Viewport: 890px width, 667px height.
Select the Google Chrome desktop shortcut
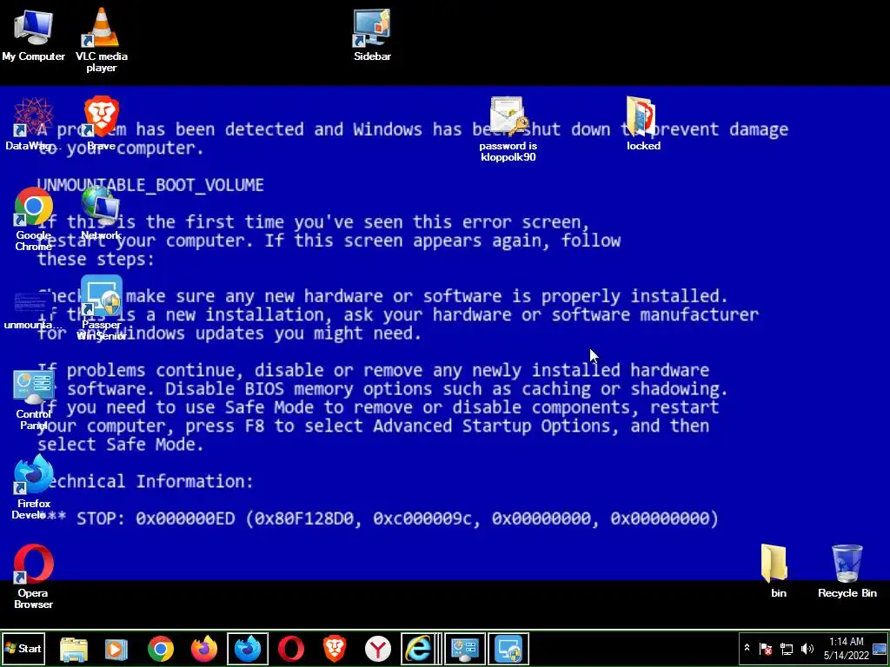34,218
